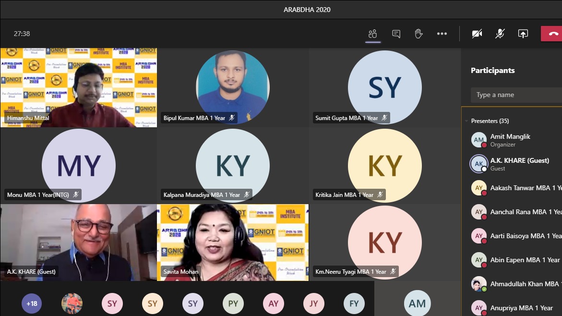Toggle the camera on or off
This screenshot has width=562, height=316.
477,34
